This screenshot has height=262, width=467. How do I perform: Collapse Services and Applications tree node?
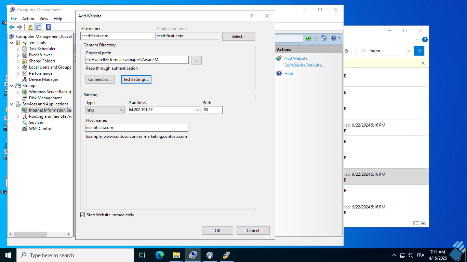(x=12, y=104)
